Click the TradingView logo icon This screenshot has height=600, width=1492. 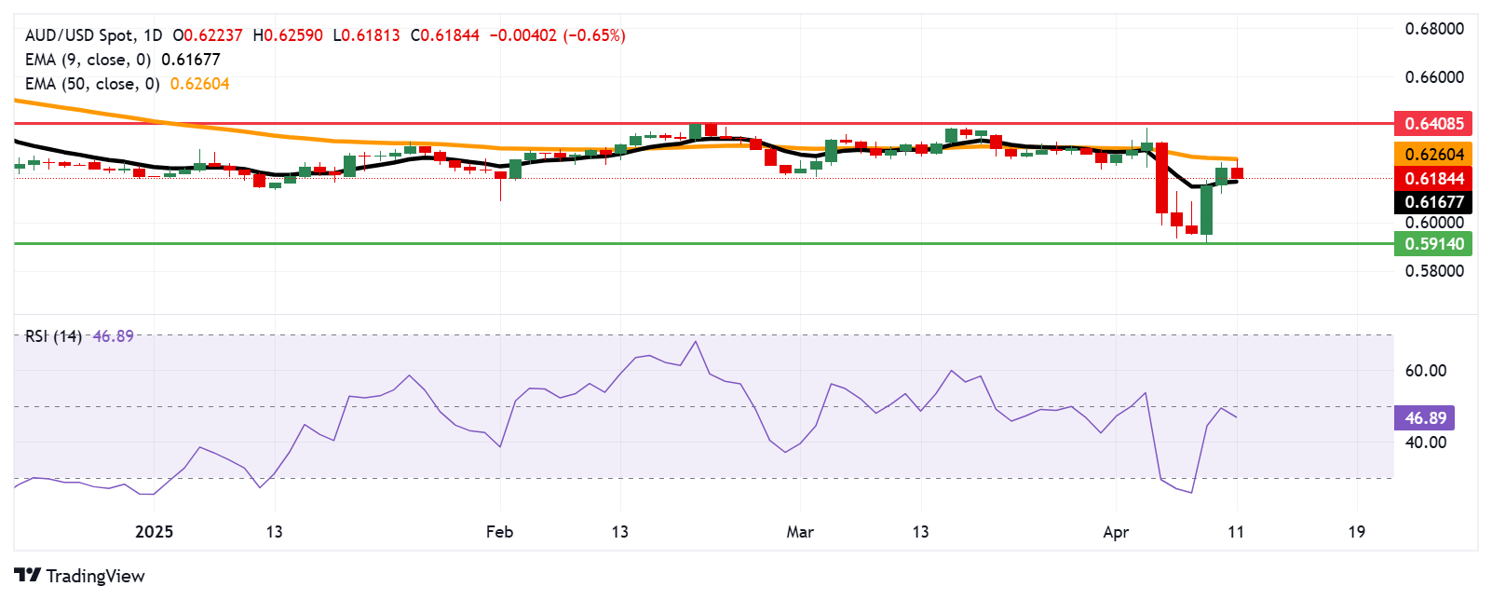pos(27,576)
